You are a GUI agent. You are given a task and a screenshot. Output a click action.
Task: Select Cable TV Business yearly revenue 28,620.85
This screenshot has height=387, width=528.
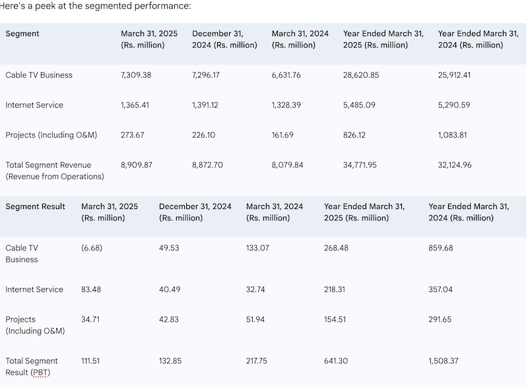tap(361, 75)
